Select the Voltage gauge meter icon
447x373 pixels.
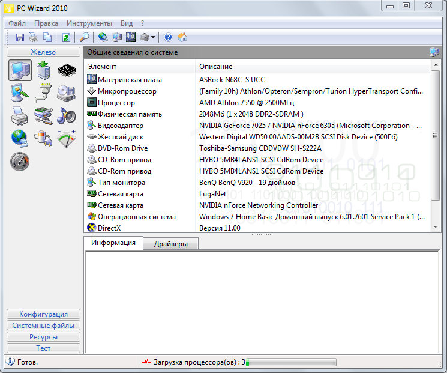pyautogui.click(x=67, y=139)
